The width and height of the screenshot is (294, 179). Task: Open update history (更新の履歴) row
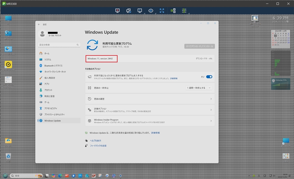[x=150, y=99]
